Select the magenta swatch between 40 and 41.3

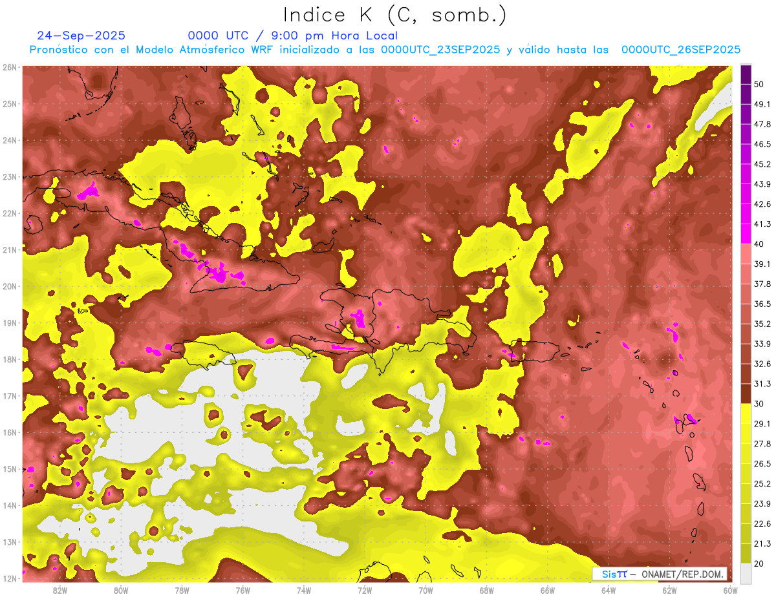click(x=746, y=234)
